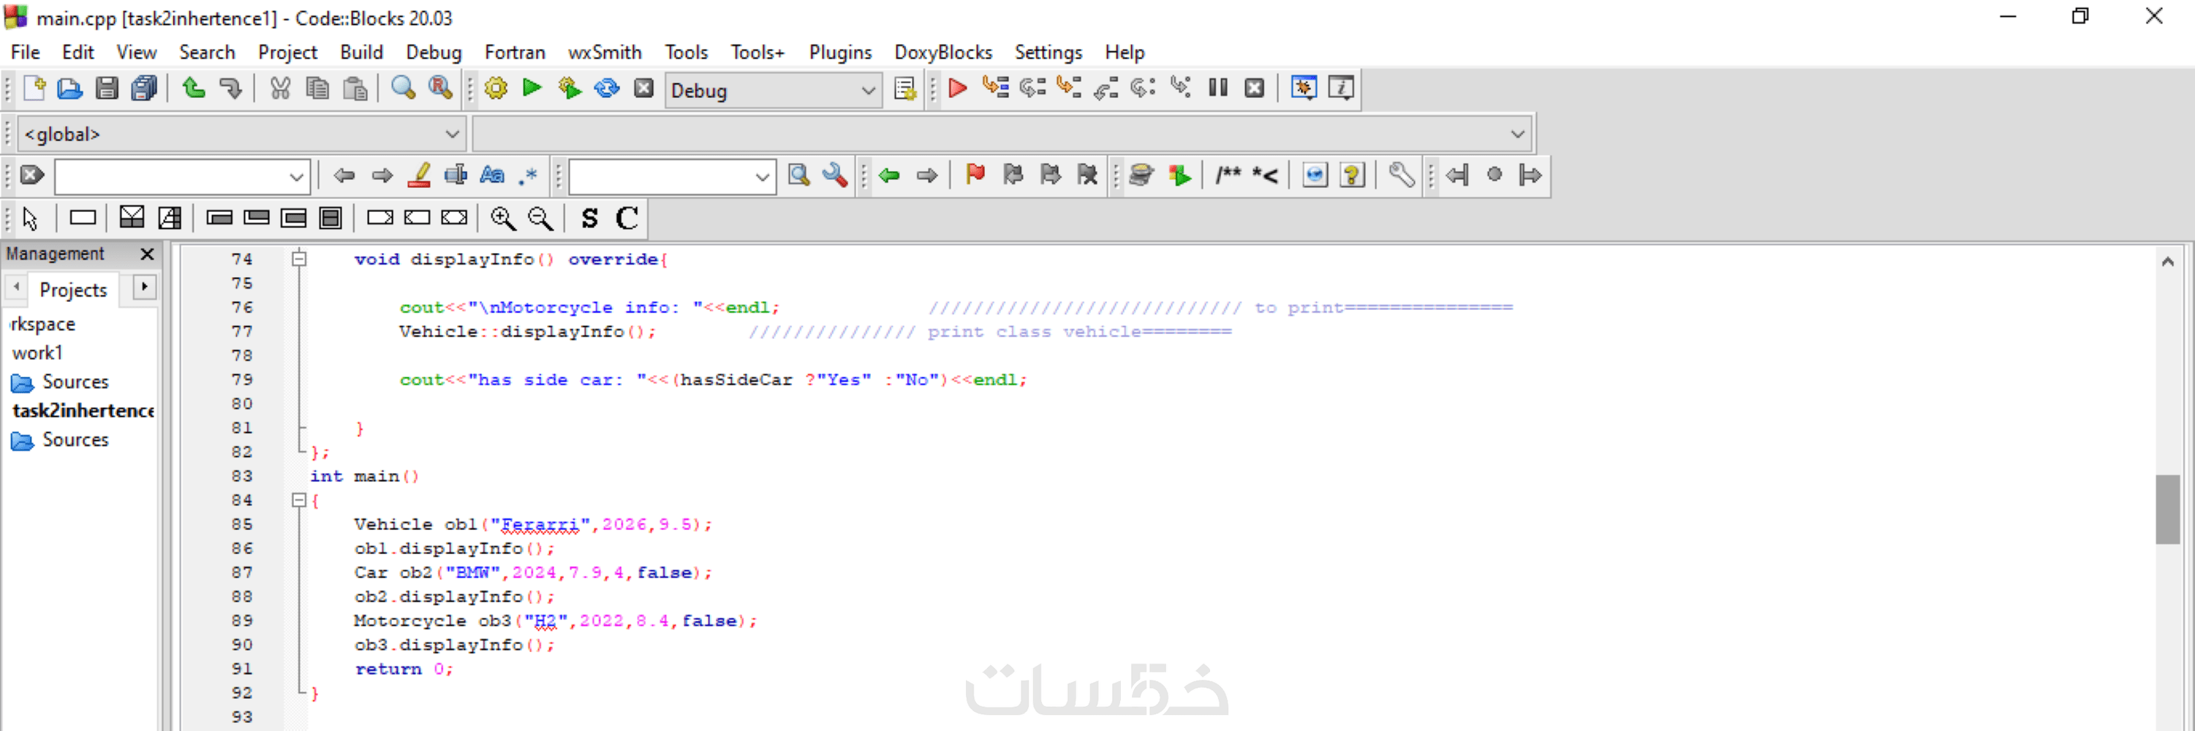Open the File menu

(x=26, y=52)
